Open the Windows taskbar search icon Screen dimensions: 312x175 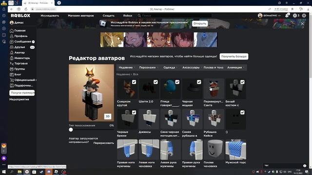pyautogui.click(x=12, y=172)
